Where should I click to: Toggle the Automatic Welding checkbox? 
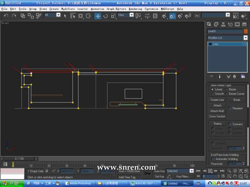point(213,159)
